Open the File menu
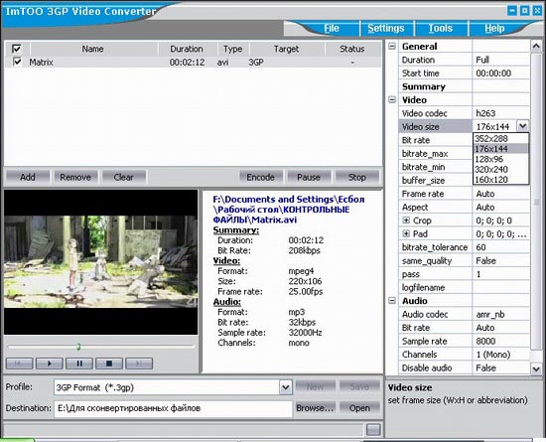 click(332, 28)
